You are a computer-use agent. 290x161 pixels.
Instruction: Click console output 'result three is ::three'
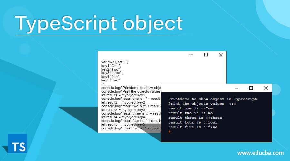point(195,118)
